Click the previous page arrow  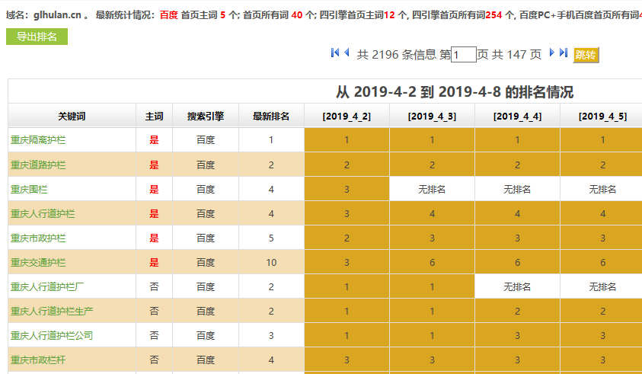347,53
